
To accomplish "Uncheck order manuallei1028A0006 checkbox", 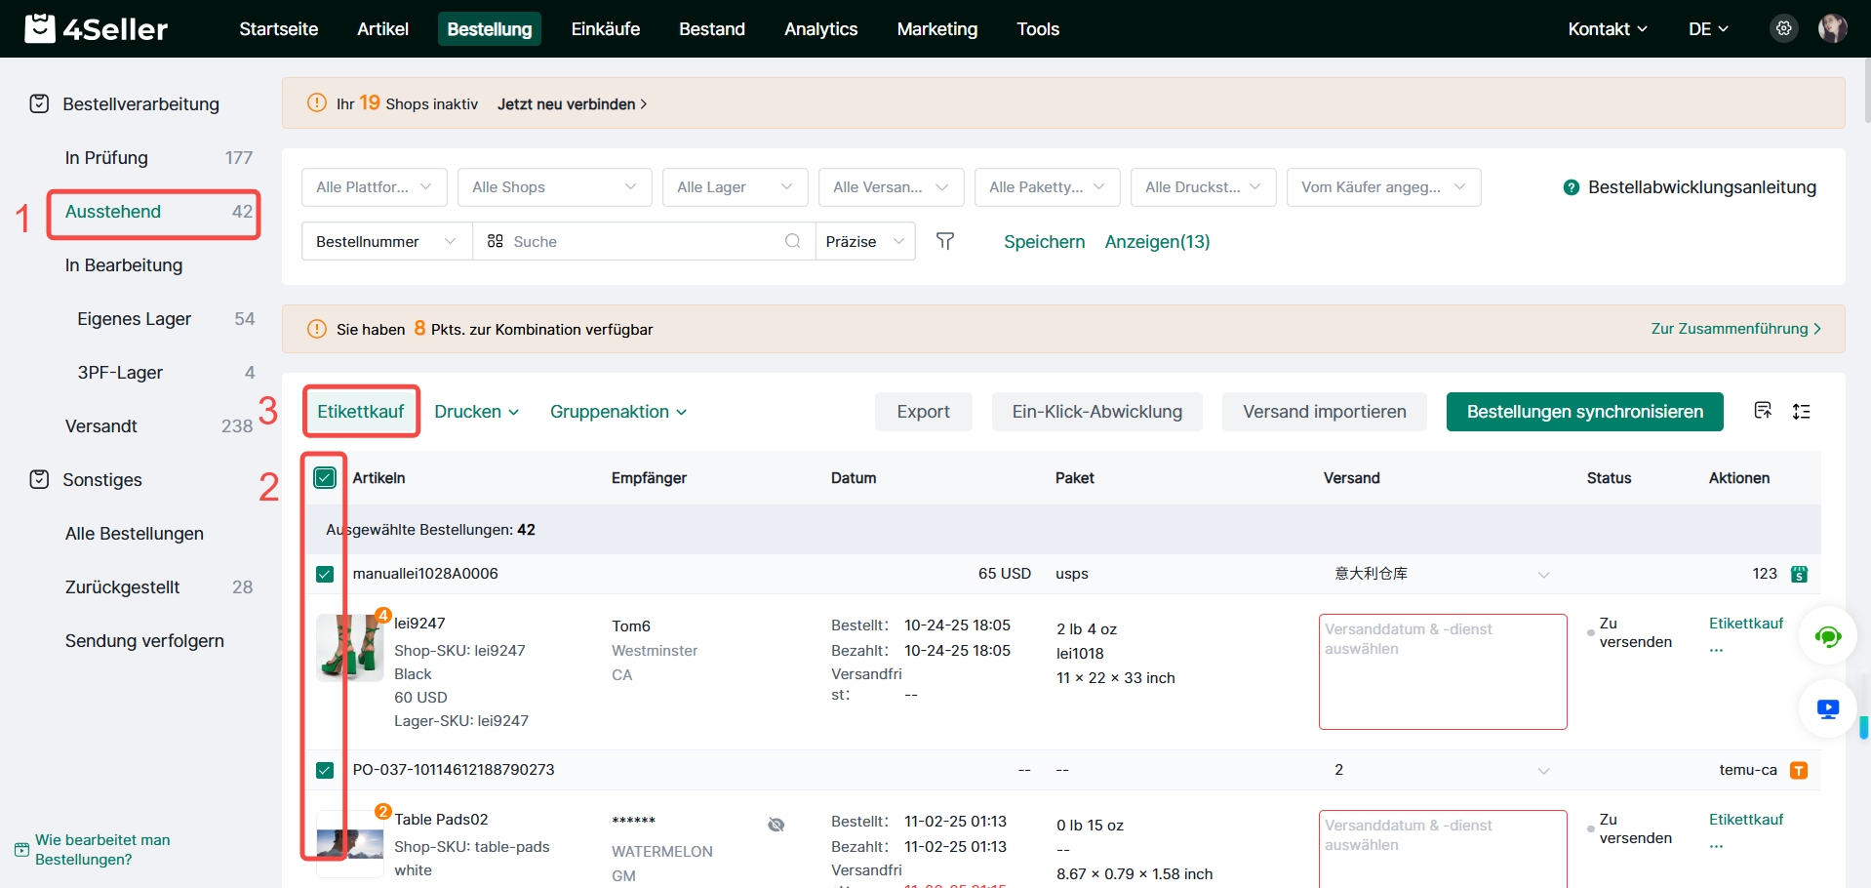I will [325, 574].
